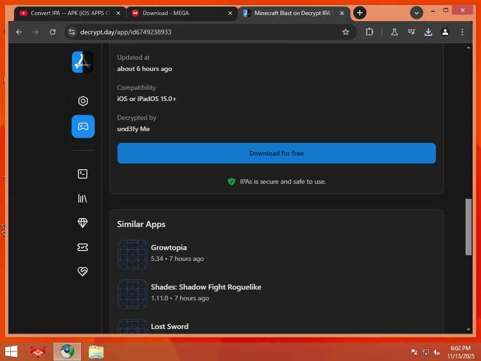This screenshot has width=481, height=361.
Task: Click the page vertical scrollbar thumb
Action: click(468, 227)
